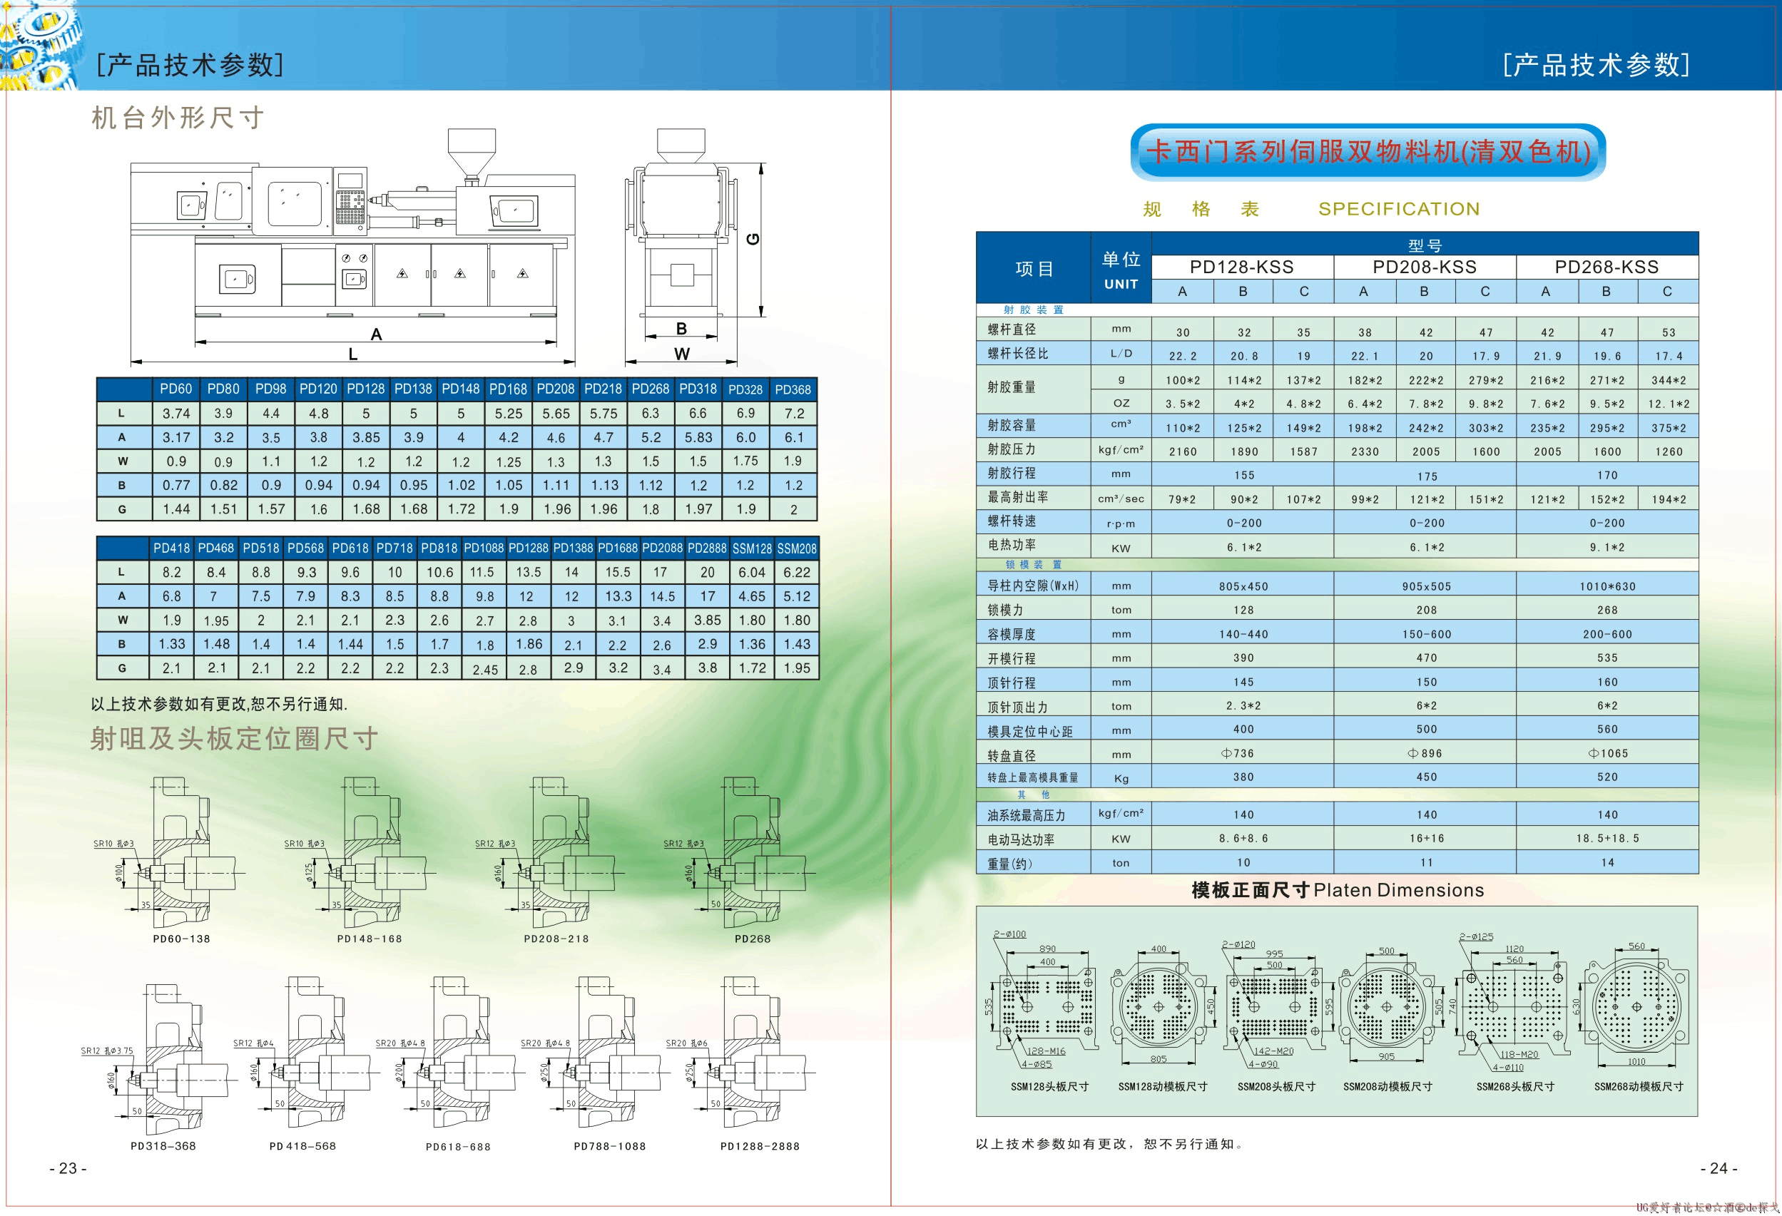
Task: Click page number - 24 -
Action: coord(1719,1168)
